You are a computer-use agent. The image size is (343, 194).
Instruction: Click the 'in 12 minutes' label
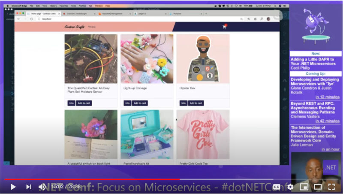click(327, 97)
